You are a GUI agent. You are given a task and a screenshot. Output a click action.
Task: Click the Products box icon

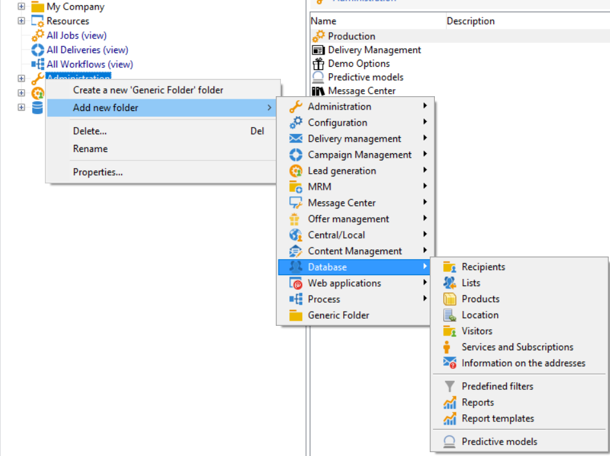[450, 299]
